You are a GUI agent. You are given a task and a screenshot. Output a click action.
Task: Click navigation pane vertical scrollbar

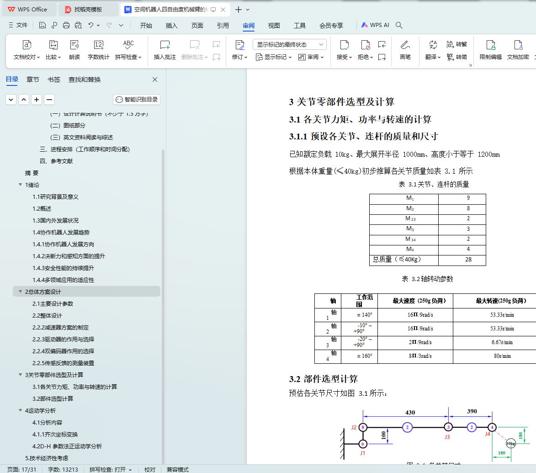[x=163, y=306]
